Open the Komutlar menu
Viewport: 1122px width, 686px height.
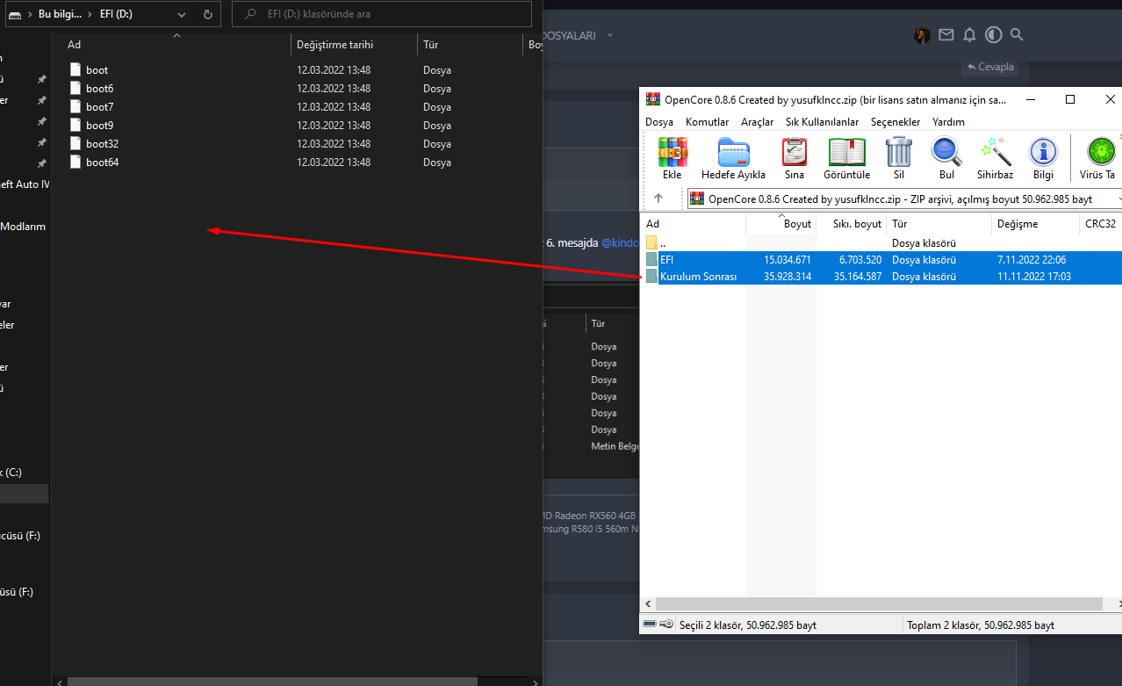707,122
